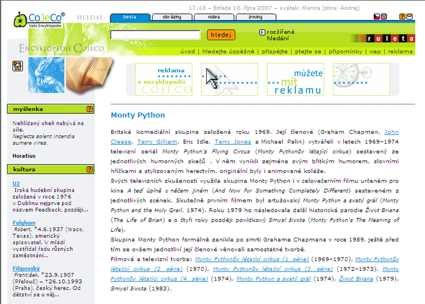Click in the search text field

pyautogui.click(x=155, y=35)
